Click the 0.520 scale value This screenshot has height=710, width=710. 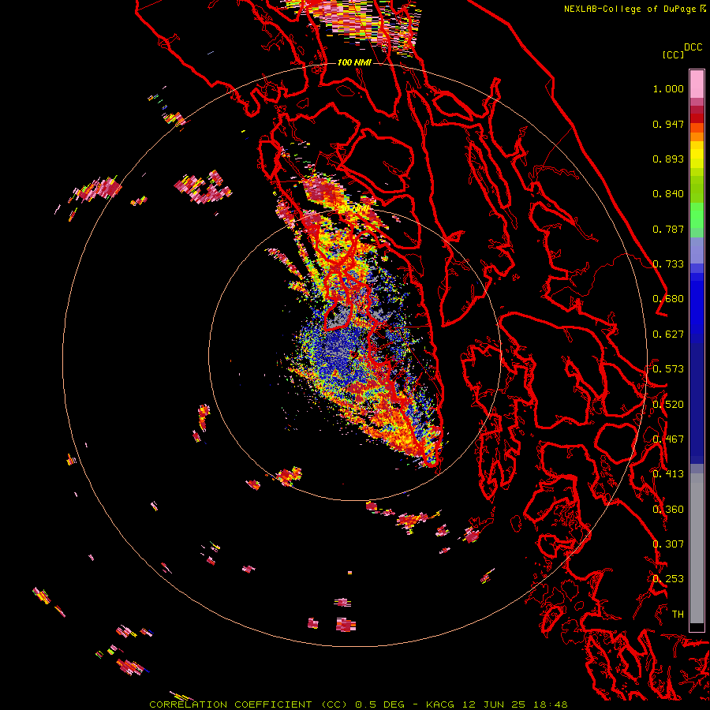(x=668, y=405)
